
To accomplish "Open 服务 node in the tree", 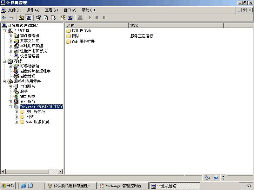I will (x=24, y=92).
